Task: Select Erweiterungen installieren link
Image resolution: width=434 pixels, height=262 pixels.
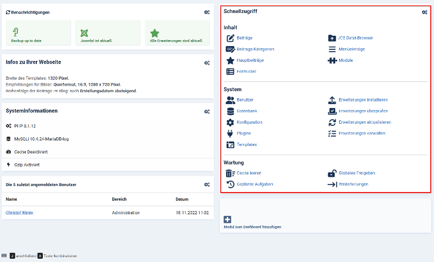Action: click(363, 100)
